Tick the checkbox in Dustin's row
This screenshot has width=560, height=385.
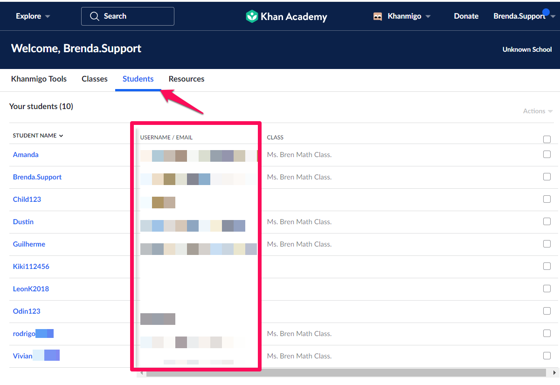547,221
